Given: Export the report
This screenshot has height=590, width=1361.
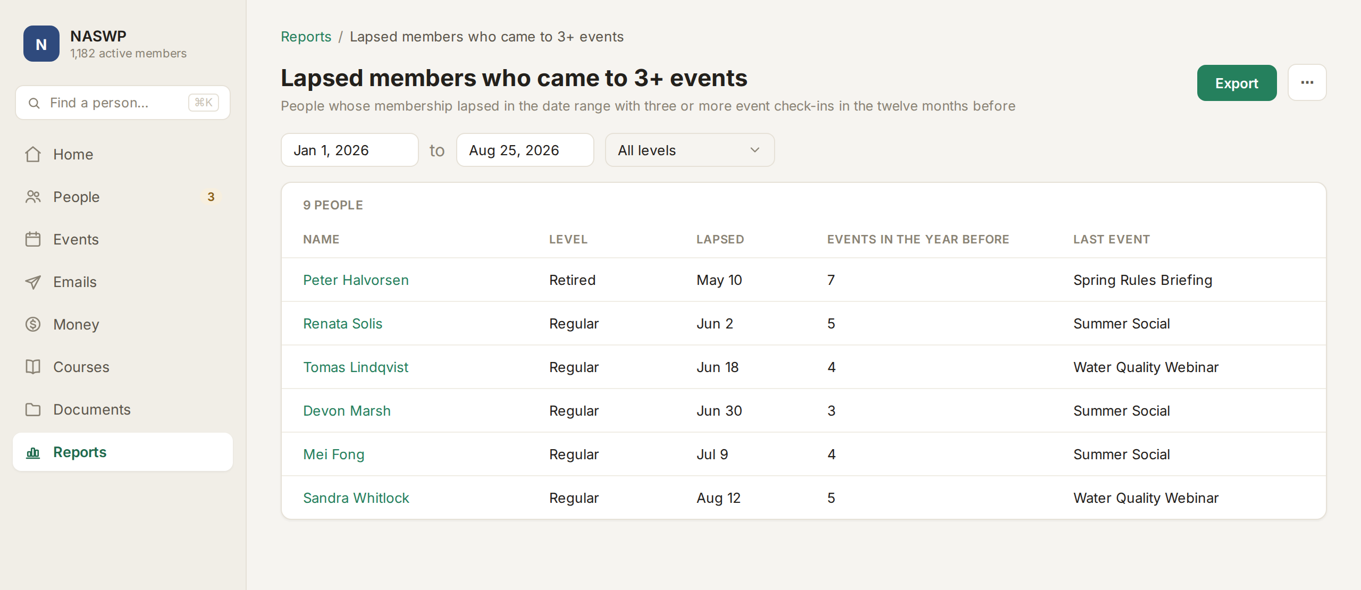Looking at the screenshot, I should [1237, 83].
